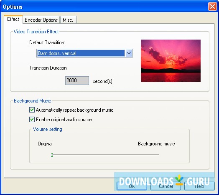Screen dimensions: 219x195
Task: Click the OK button
Action: (132, 186)
